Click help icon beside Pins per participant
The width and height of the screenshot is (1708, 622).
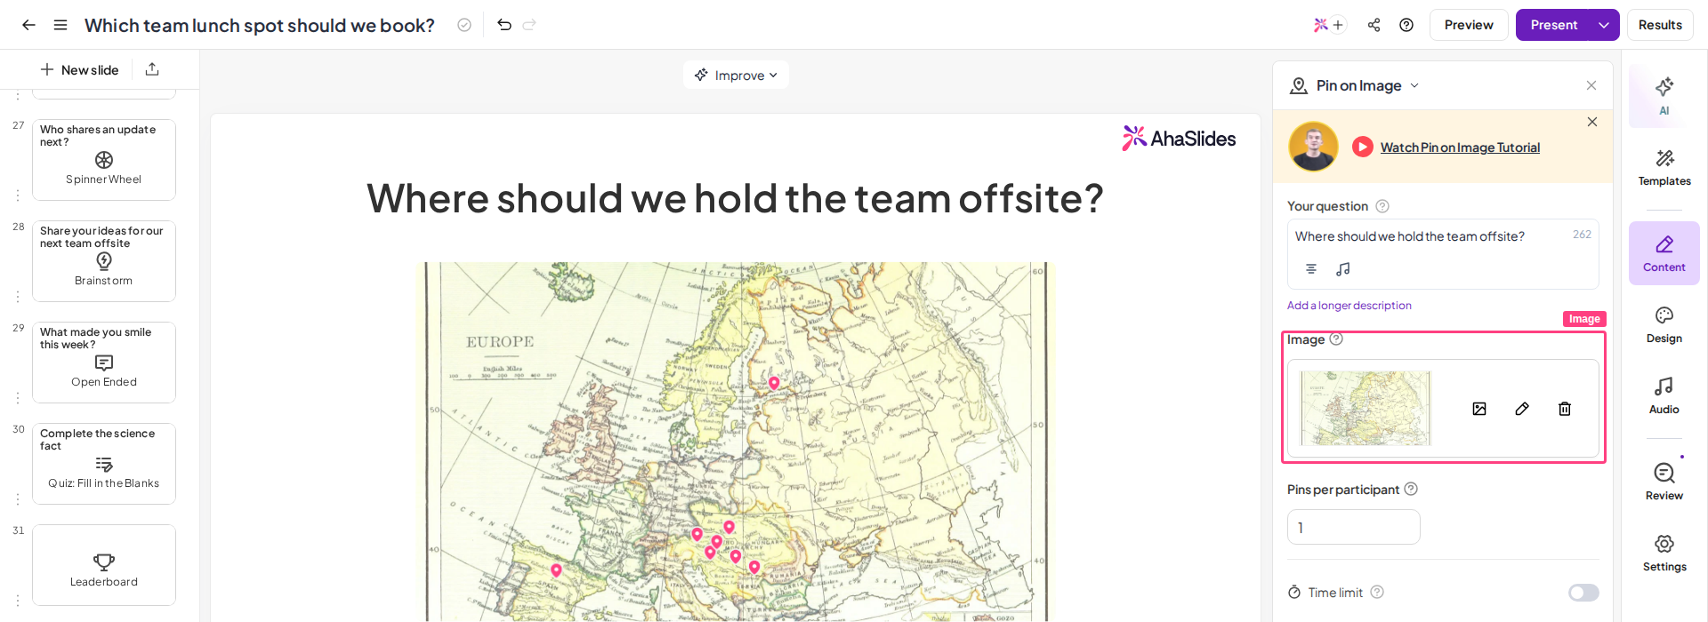tap(1411, 490)
